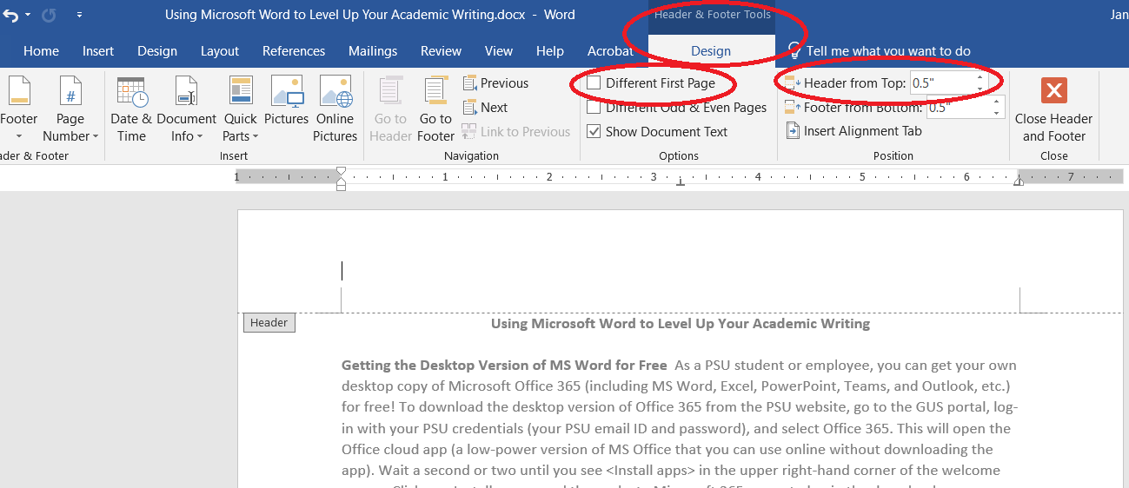Open the Layout ribbon tab
Screen dimensions: 1129x488
point(220,51)
